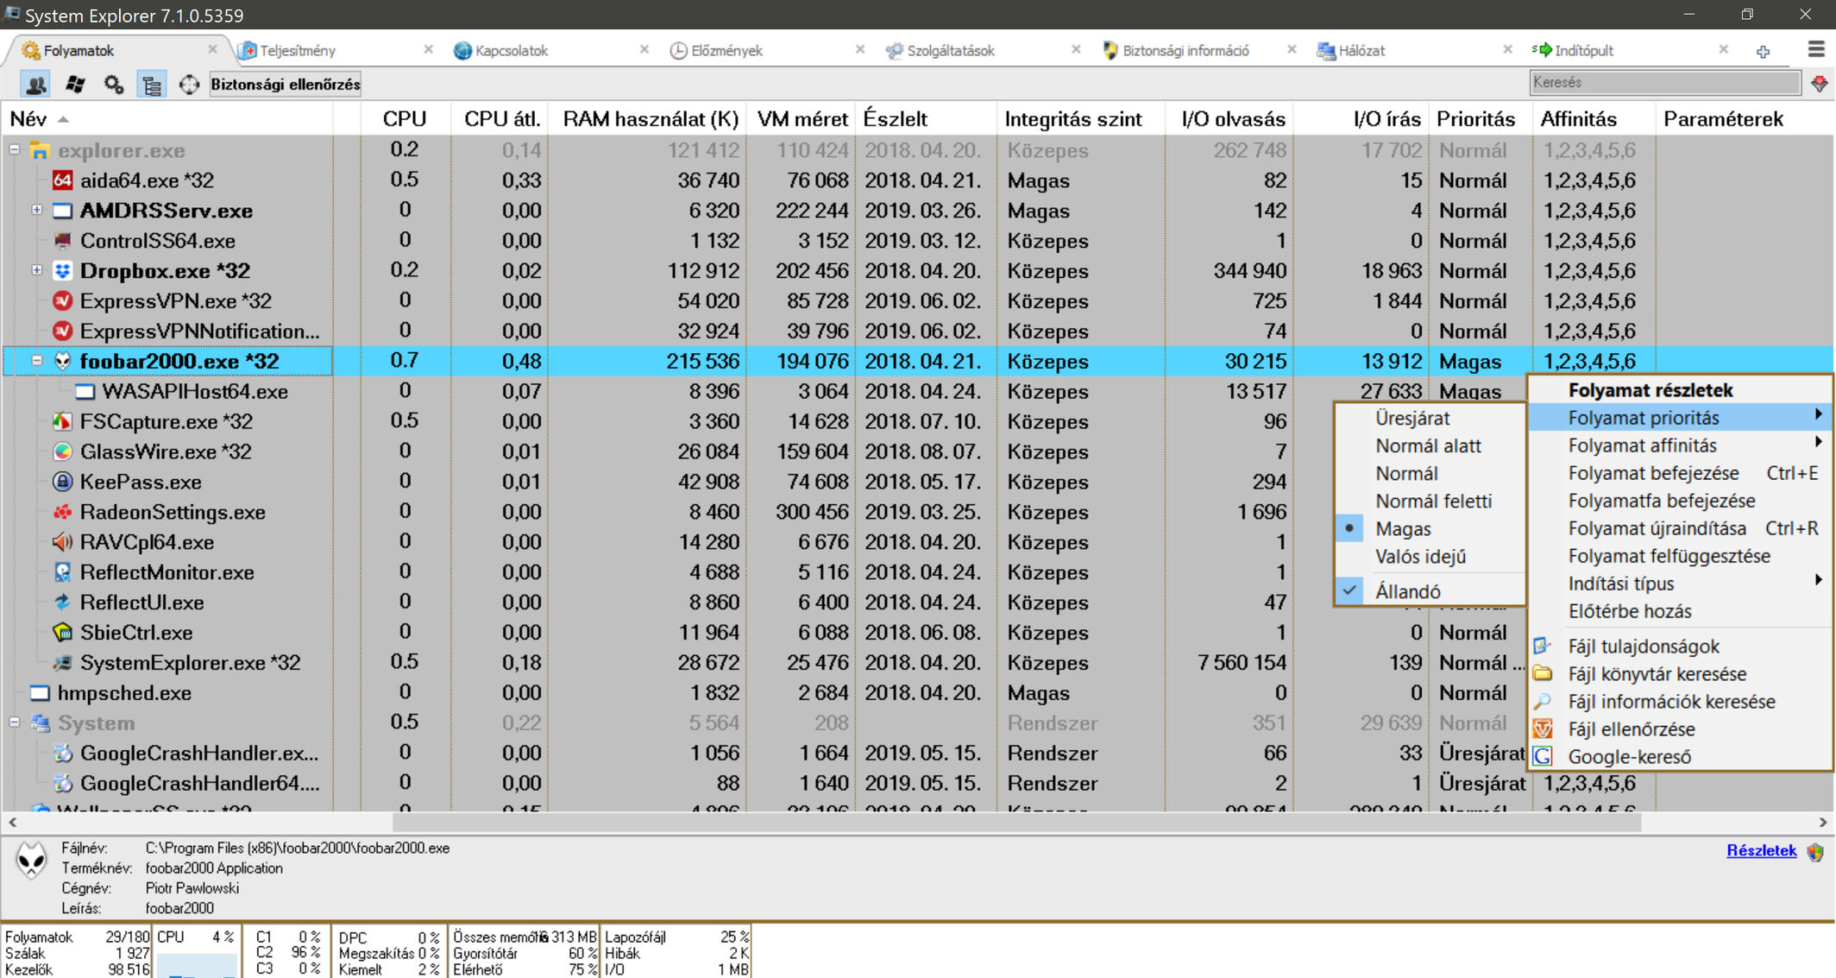Screen dimensions: 1836x978
Task: Click the FSCapture.exe process icon
Action: coord(62,421)
